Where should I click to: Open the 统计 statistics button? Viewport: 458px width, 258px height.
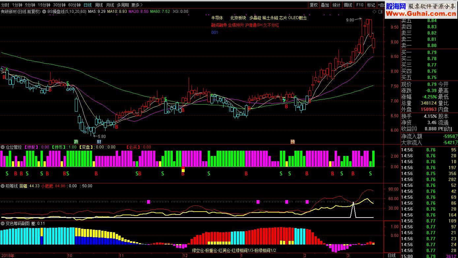point(336,5)
